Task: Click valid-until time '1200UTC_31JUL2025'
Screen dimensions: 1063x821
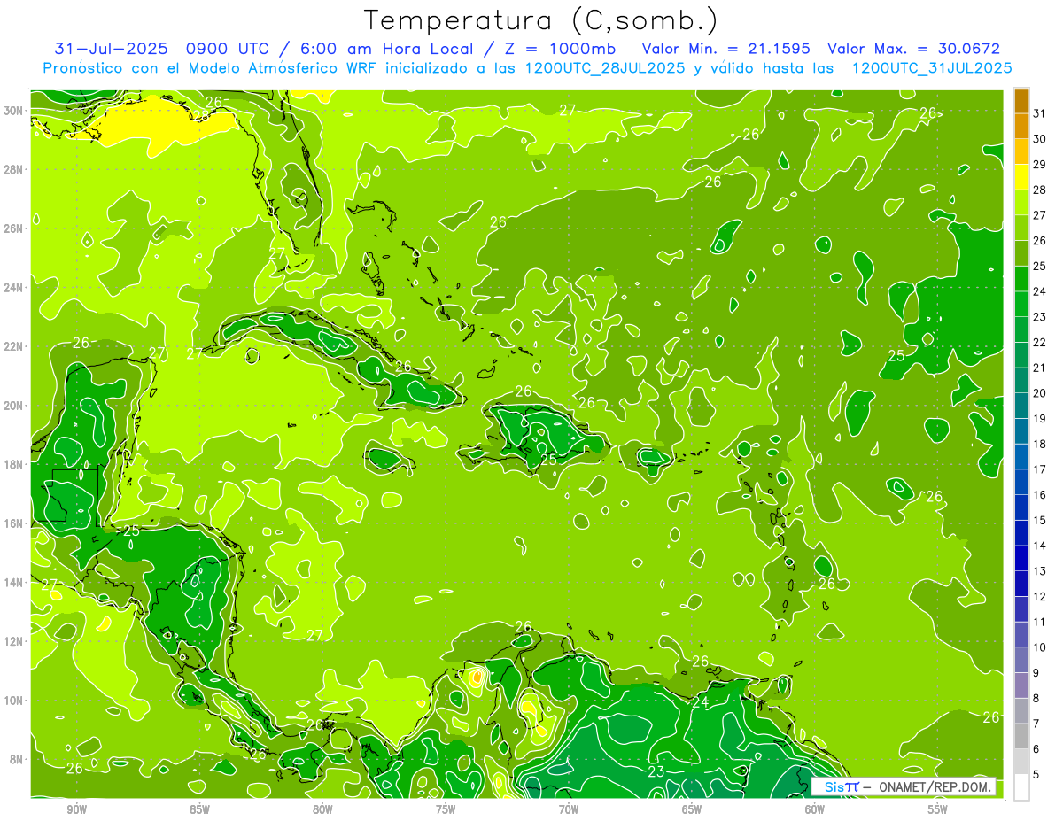Action: coord(932,68)
